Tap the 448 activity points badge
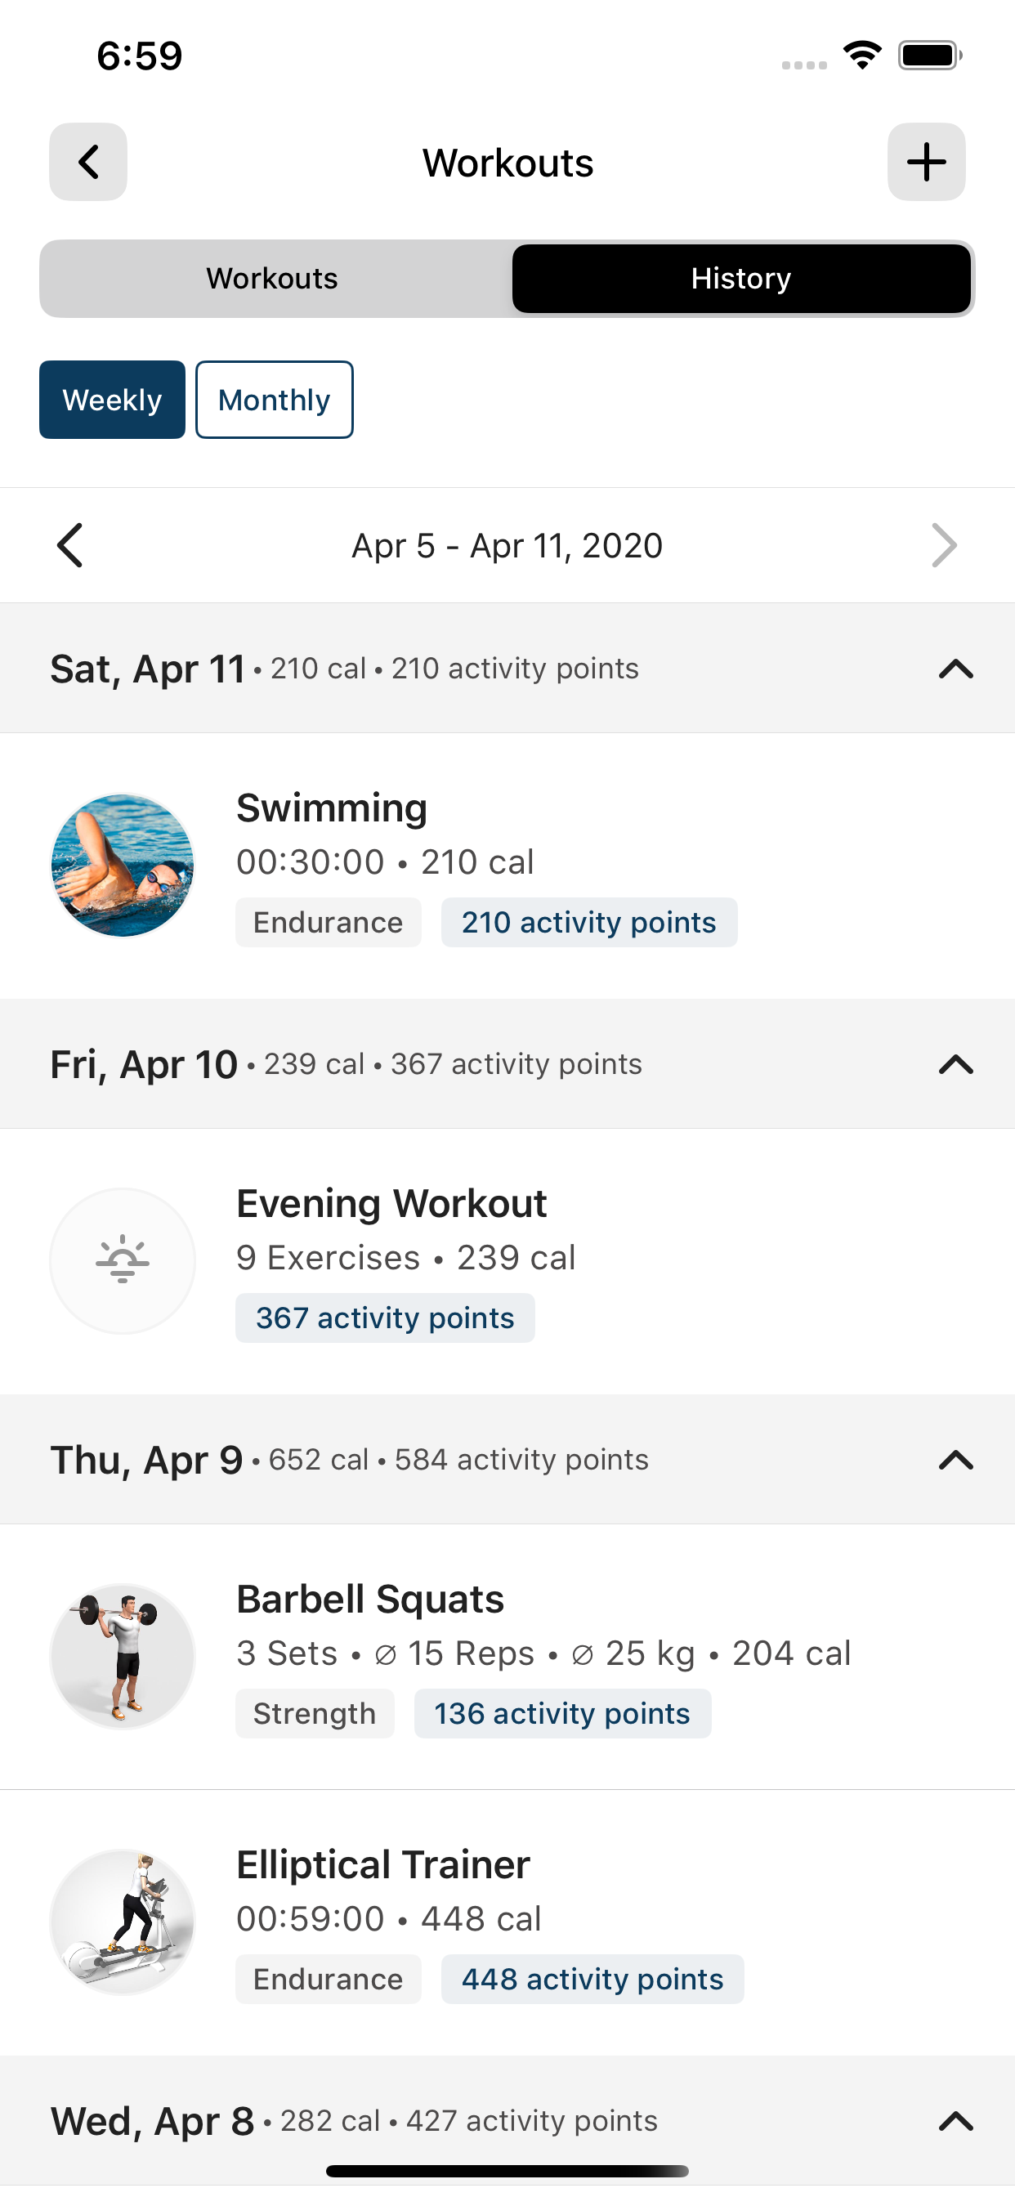1015x2197 pixels. coord(592,1980)
